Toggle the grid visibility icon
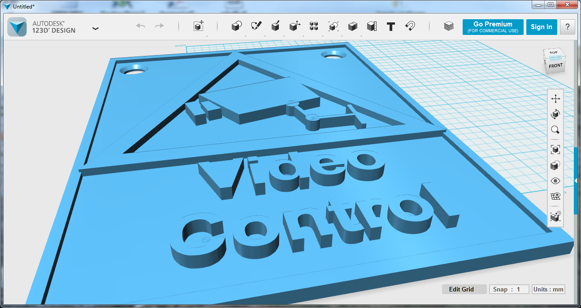Screen dimensions: 581x308 point(555,196)
